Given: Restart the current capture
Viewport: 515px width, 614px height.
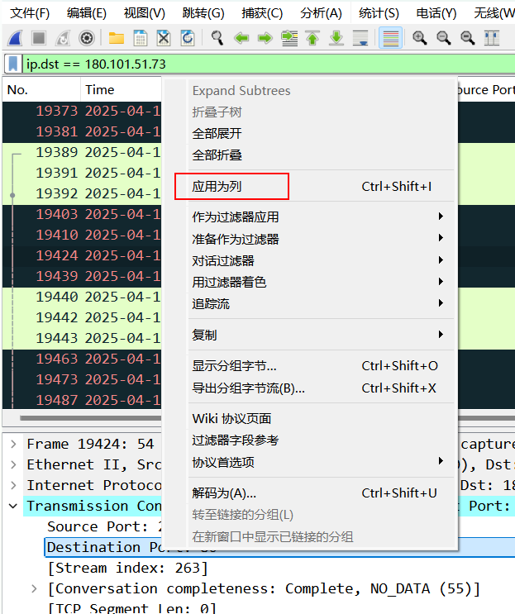Looking at the screenshot, I should pos(63,38).
